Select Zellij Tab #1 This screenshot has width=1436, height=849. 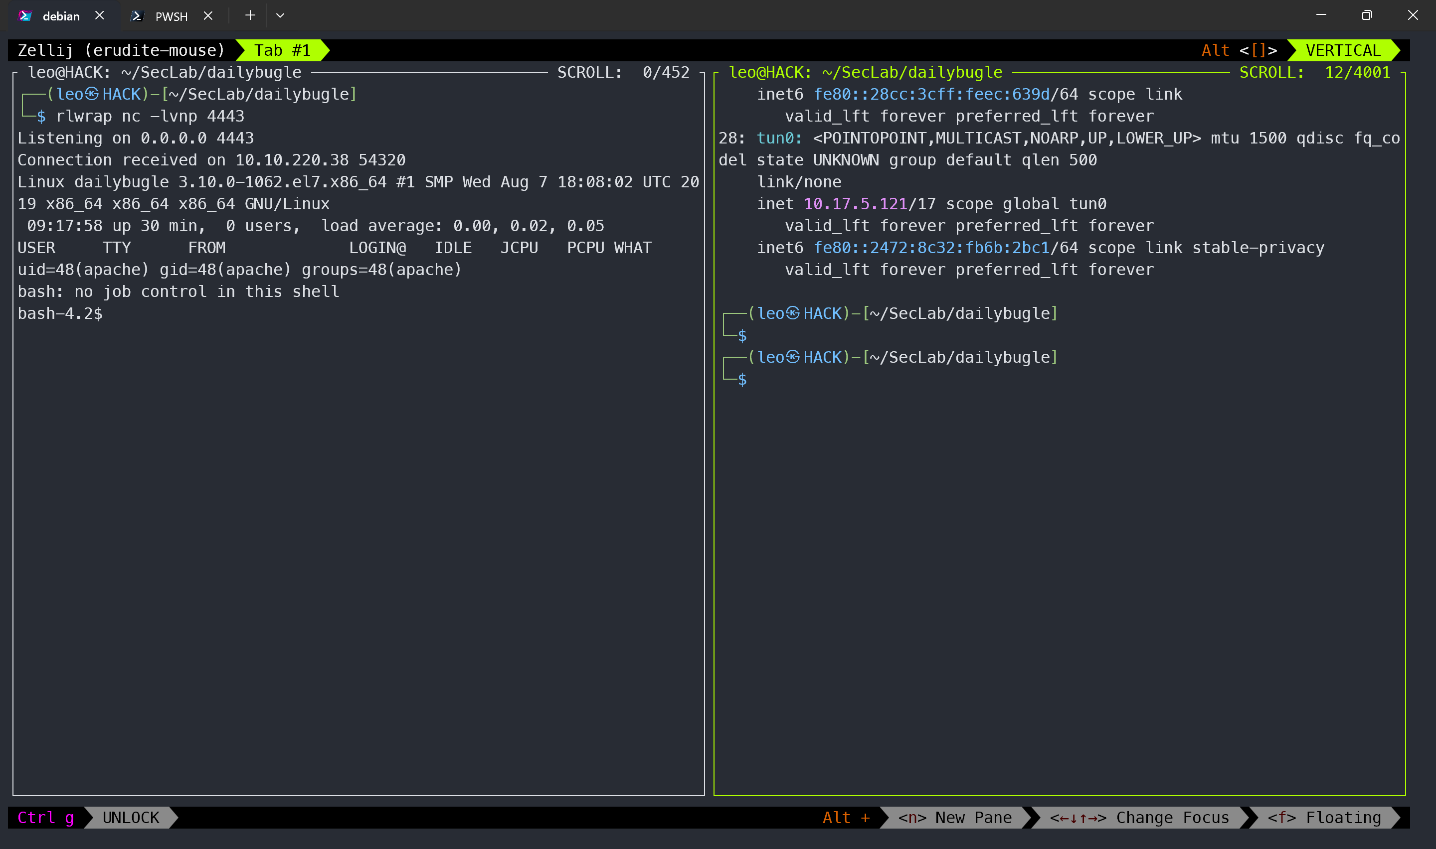pos(283,50)
